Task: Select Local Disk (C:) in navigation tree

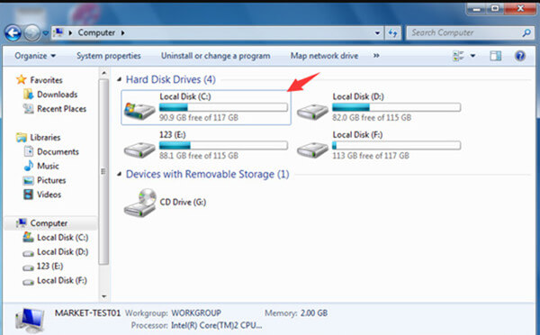Action: 63,238
